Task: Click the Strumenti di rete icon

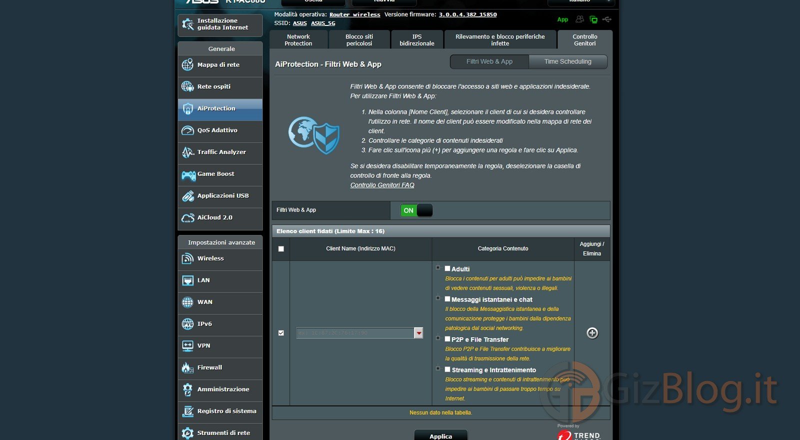Action: pos(187,433)
